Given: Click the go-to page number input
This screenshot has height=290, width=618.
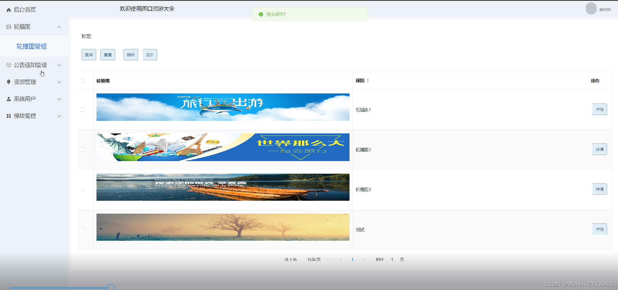Looking at the screenshot, I should [392, 259].
